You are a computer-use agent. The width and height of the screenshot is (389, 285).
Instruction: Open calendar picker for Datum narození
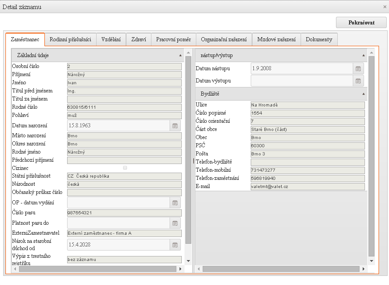coord(175,126)
